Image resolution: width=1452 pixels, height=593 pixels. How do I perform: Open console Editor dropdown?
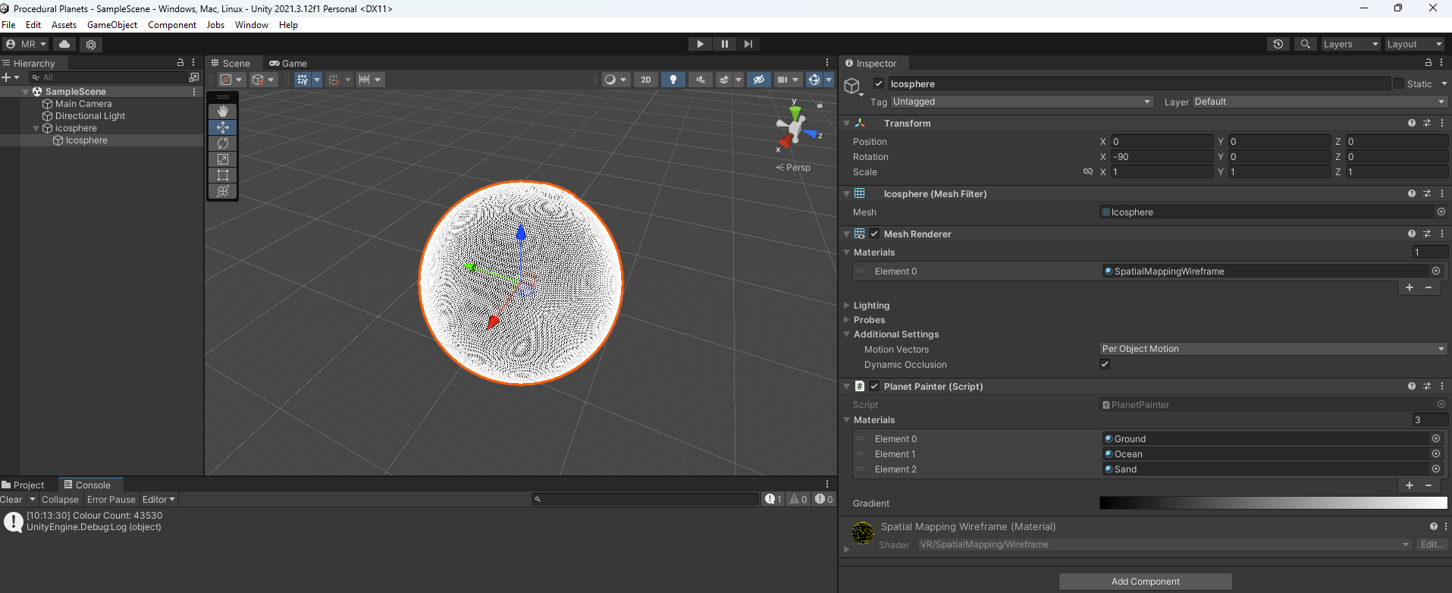pyautogui.click(x=158, y=500)
